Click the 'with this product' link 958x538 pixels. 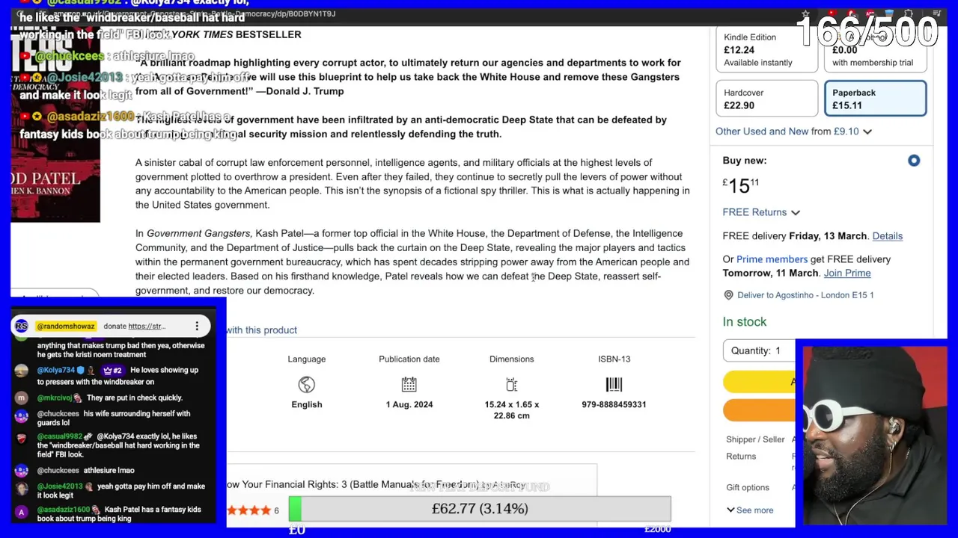261,330
